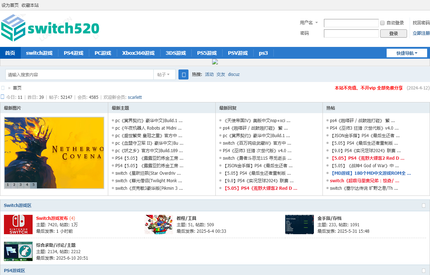Open 最新主题 post pc《午夜机器人 Robots at Midni
Viewport: 430px width, 275px height.
148,128
